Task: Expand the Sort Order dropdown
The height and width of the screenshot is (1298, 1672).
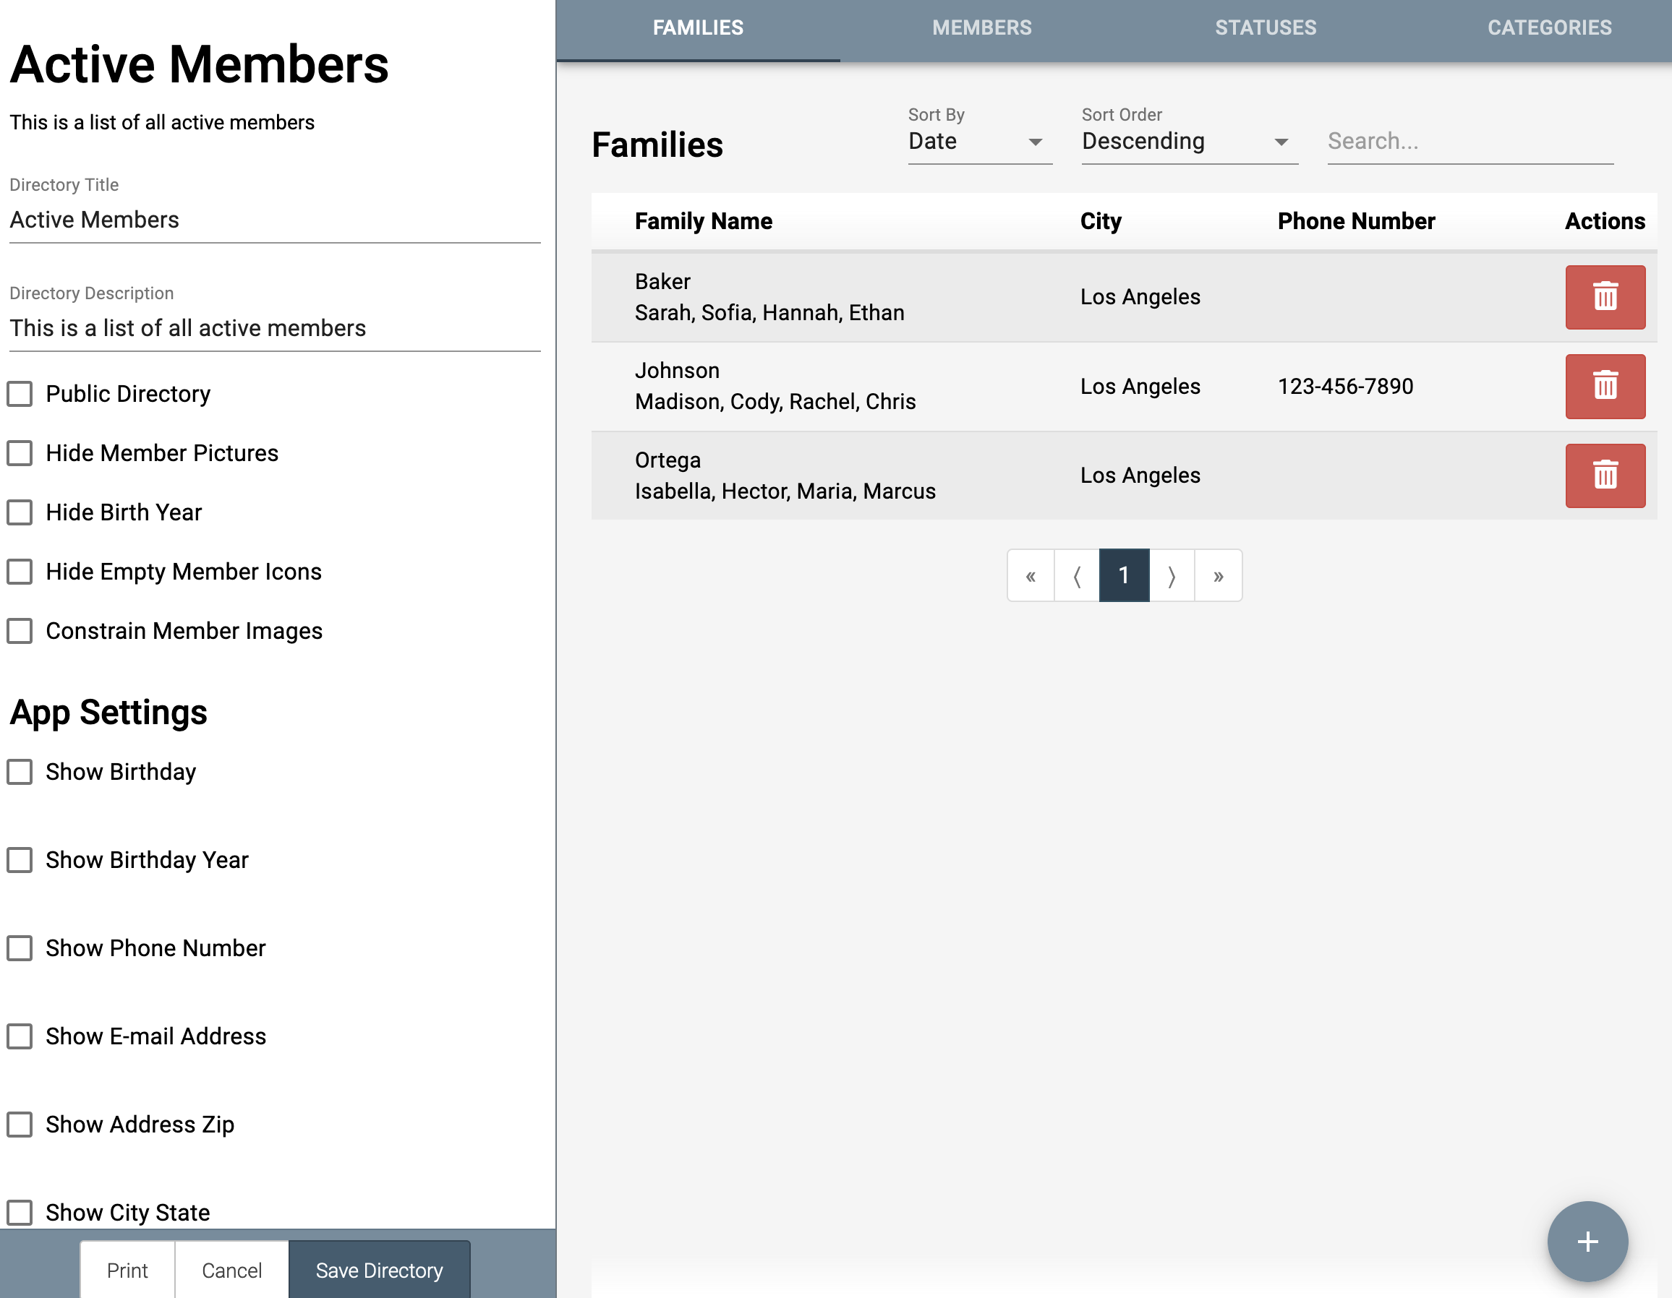Action: pyautogui.click(x=1189, y=142)
